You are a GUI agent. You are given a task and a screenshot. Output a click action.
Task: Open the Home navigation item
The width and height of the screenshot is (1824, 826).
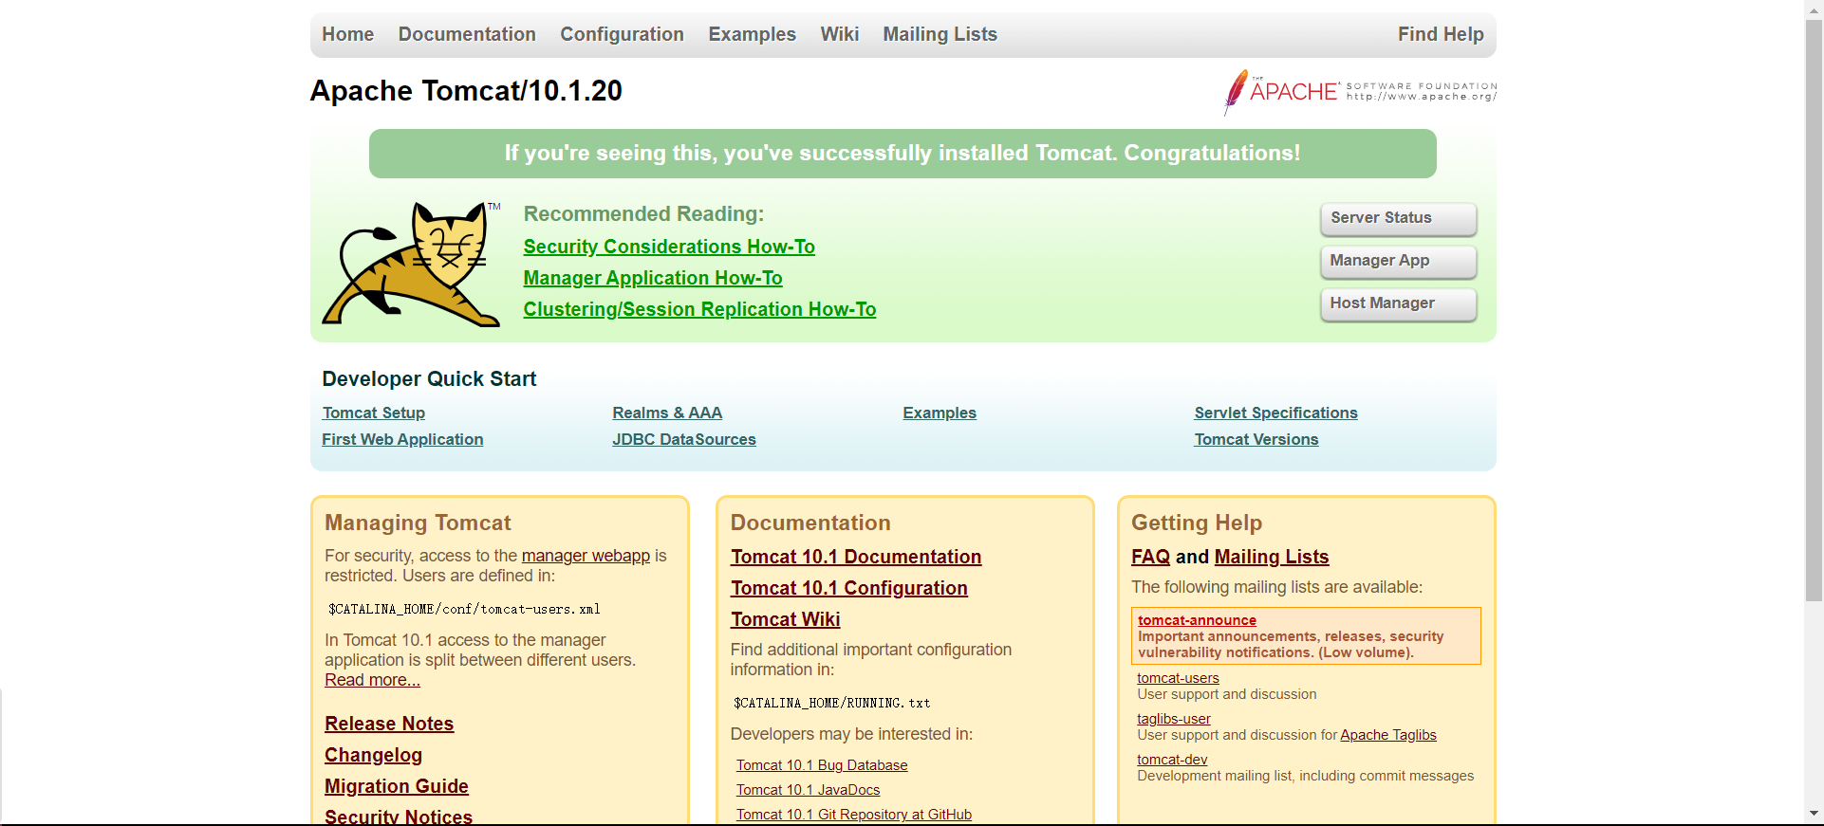[347, 34]
